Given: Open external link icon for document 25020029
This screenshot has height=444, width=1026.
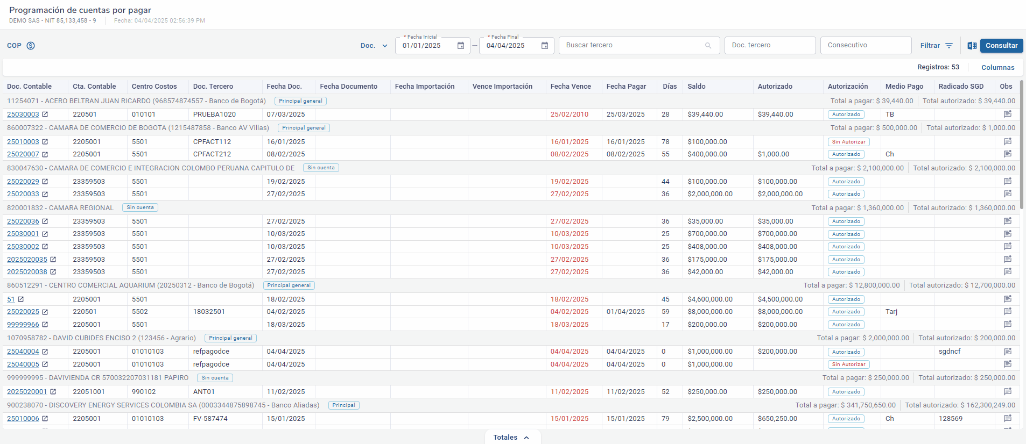Looking at the screenshot, I should point(45,182).
